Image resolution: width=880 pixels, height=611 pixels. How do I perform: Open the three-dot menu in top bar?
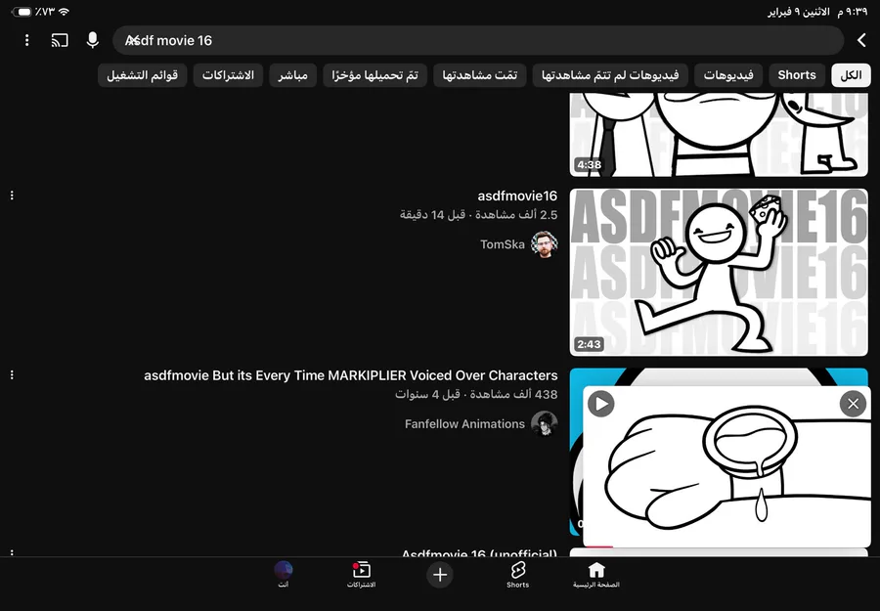pos(26,40)
